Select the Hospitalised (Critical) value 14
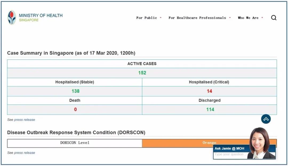The height and width of the screenshot is (166, 288). [209, 91]
